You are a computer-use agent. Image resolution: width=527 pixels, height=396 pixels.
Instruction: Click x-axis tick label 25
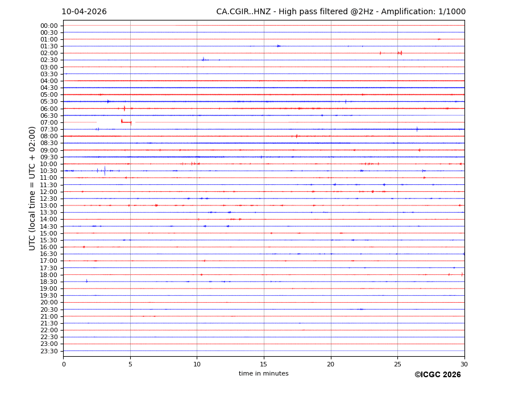(x=397, y=364)
